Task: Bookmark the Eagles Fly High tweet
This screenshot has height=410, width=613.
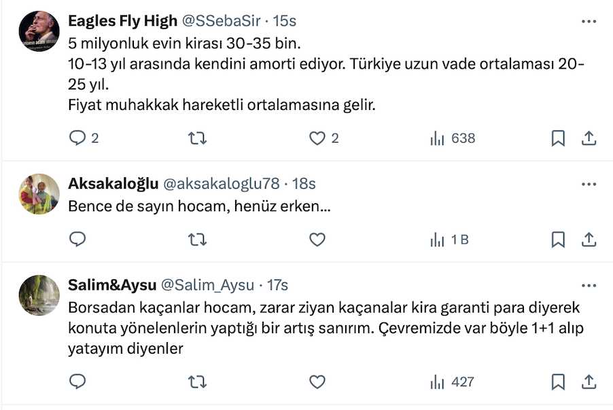Action: (558, 138)
